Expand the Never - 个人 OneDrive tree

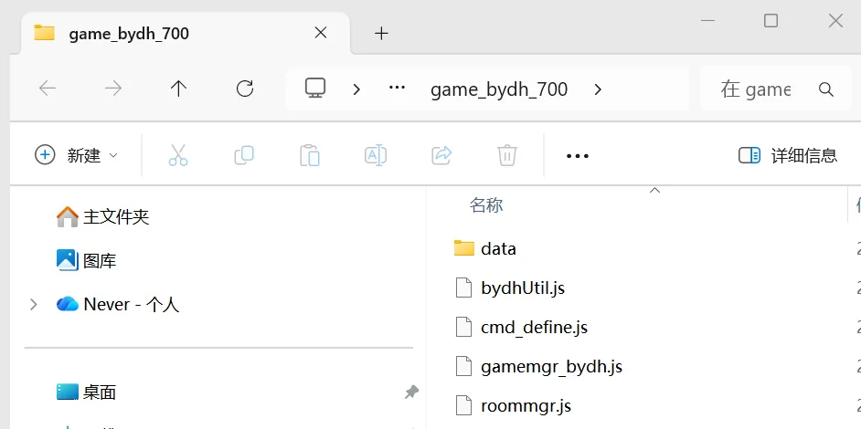point(34,305)
